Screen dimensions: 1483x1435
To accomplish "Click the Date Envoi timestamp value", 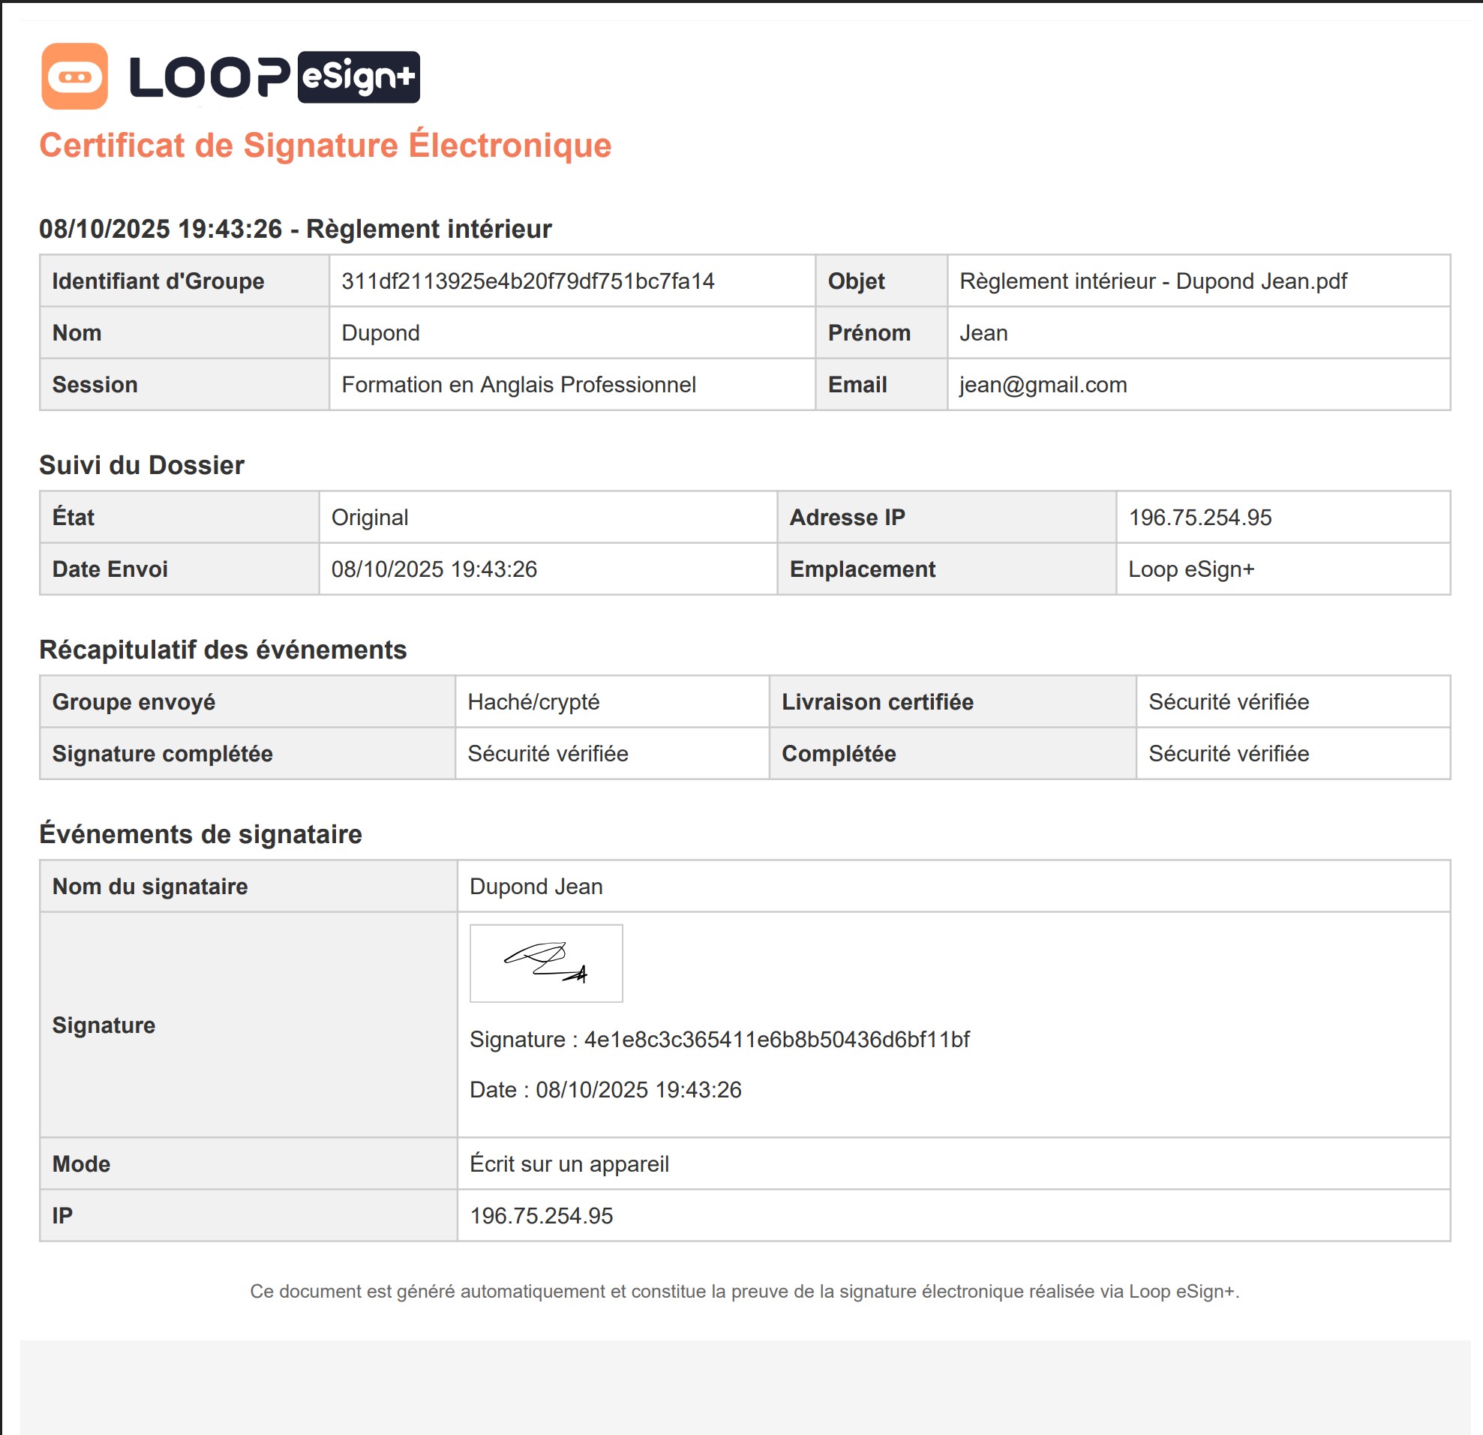I will 434,569.
